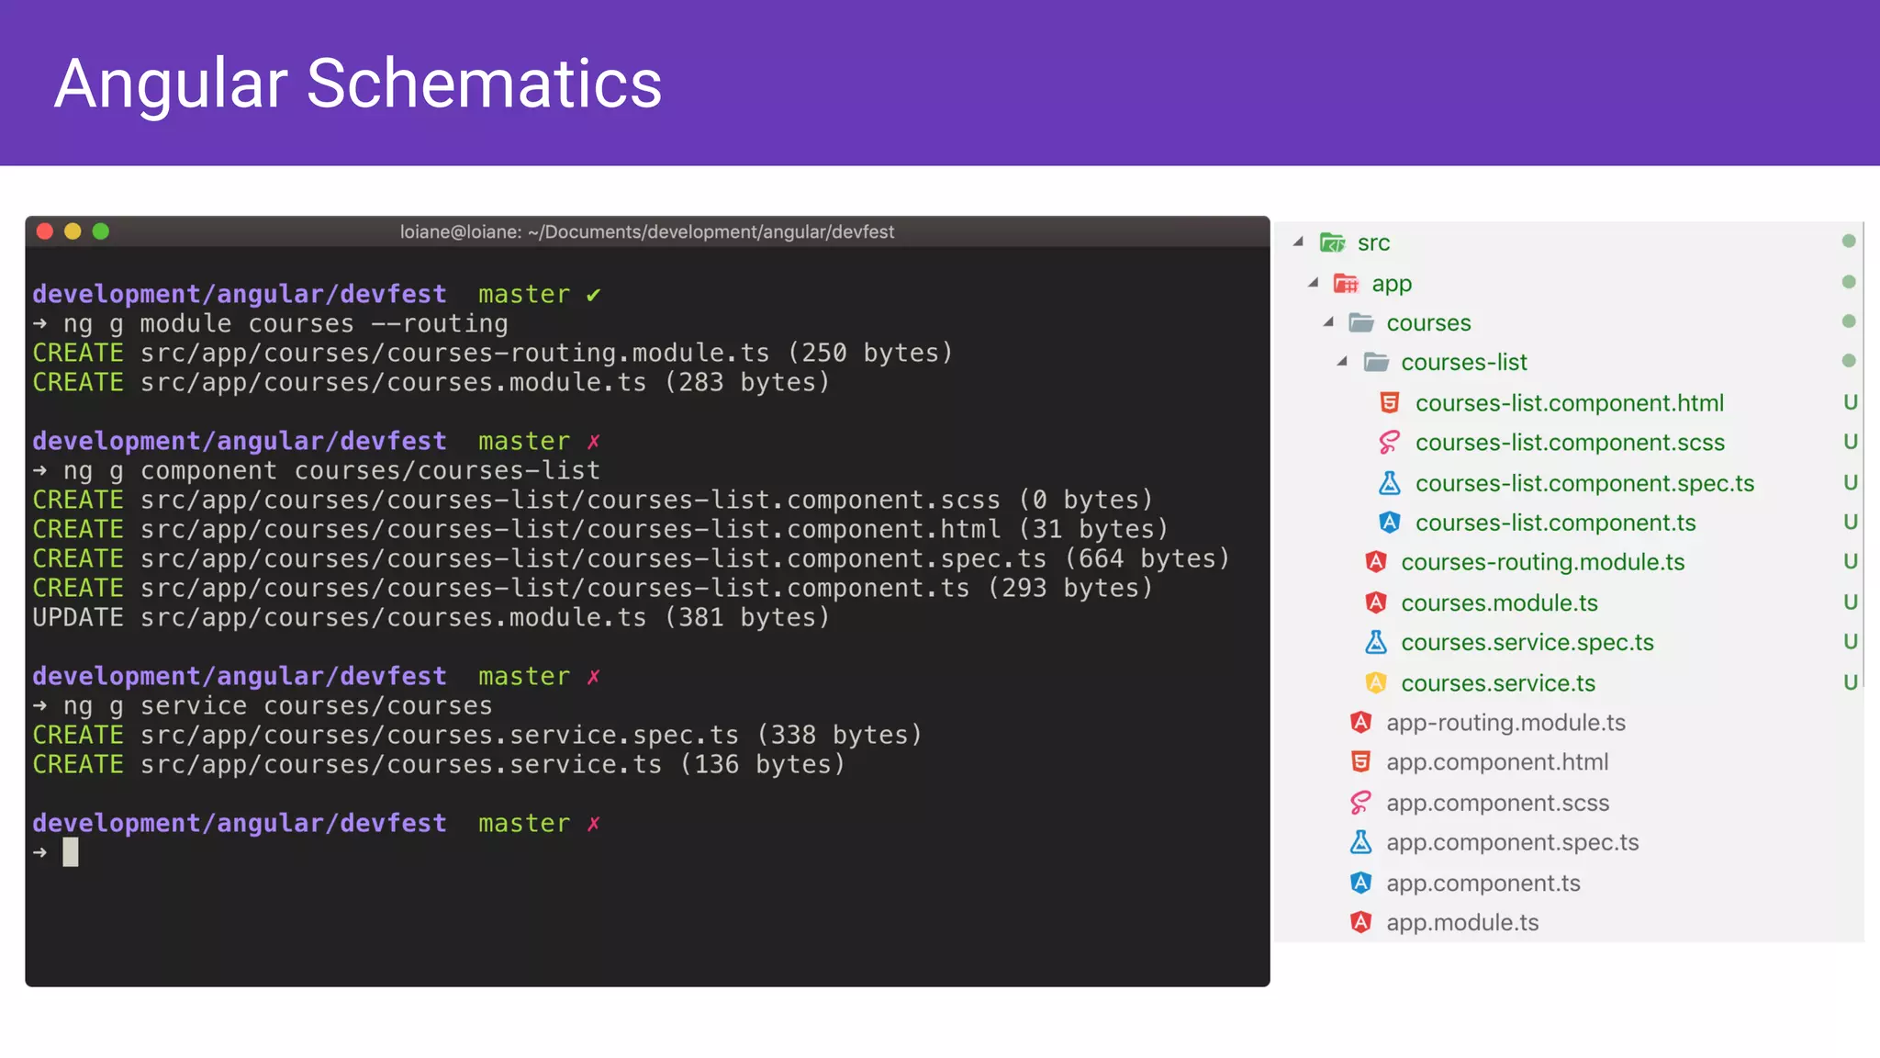Click HTML icon of courses-list.component.html
1880x1058 pixels.
coord(1390,402)
